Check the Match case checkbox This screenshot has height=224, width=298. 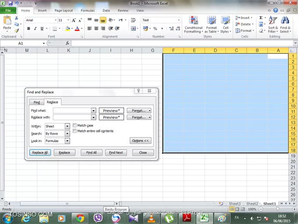coord(75,125)
